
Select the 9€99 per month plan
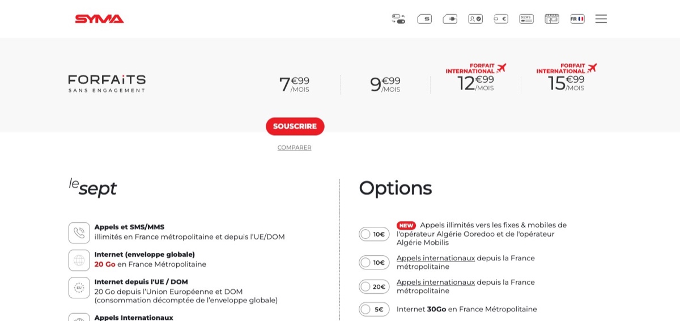pos(385,84)
